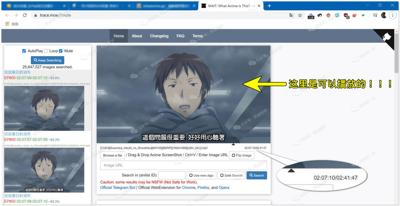The height and width of the screenshot is (206, 400).
Task: Reload the trace.moe page
Action: [x=25, y=15]
